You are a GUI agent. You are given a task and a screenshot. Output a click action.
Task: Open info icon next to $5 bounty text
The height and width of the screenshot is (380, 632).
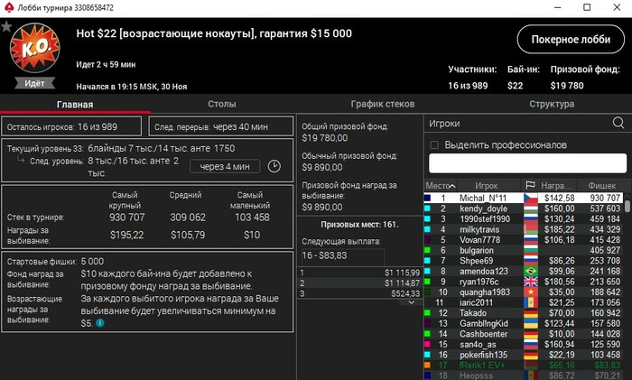[100, 323]
